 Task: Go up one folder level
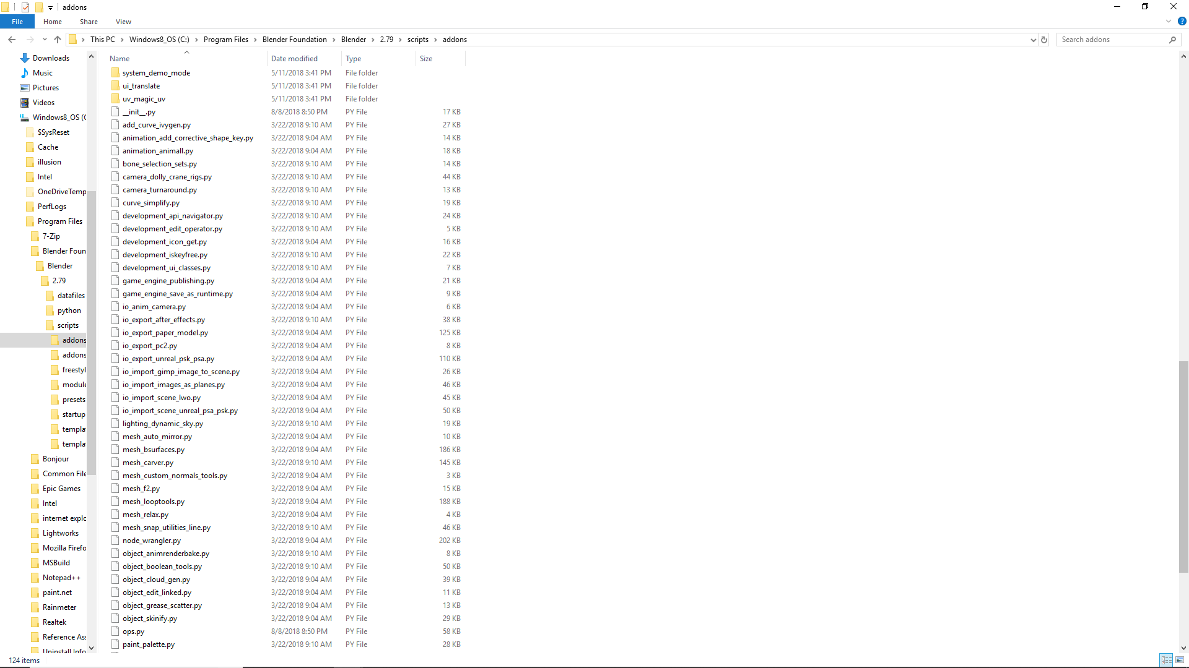58,40
